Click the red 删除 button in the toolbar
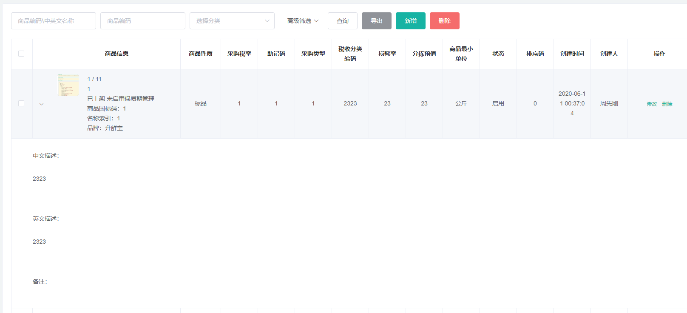 coord(445,21)
